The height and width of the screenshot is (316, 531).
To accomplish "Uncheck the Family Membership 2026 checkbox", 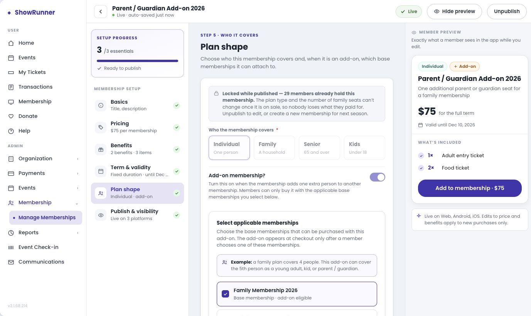I will (226, 294).
